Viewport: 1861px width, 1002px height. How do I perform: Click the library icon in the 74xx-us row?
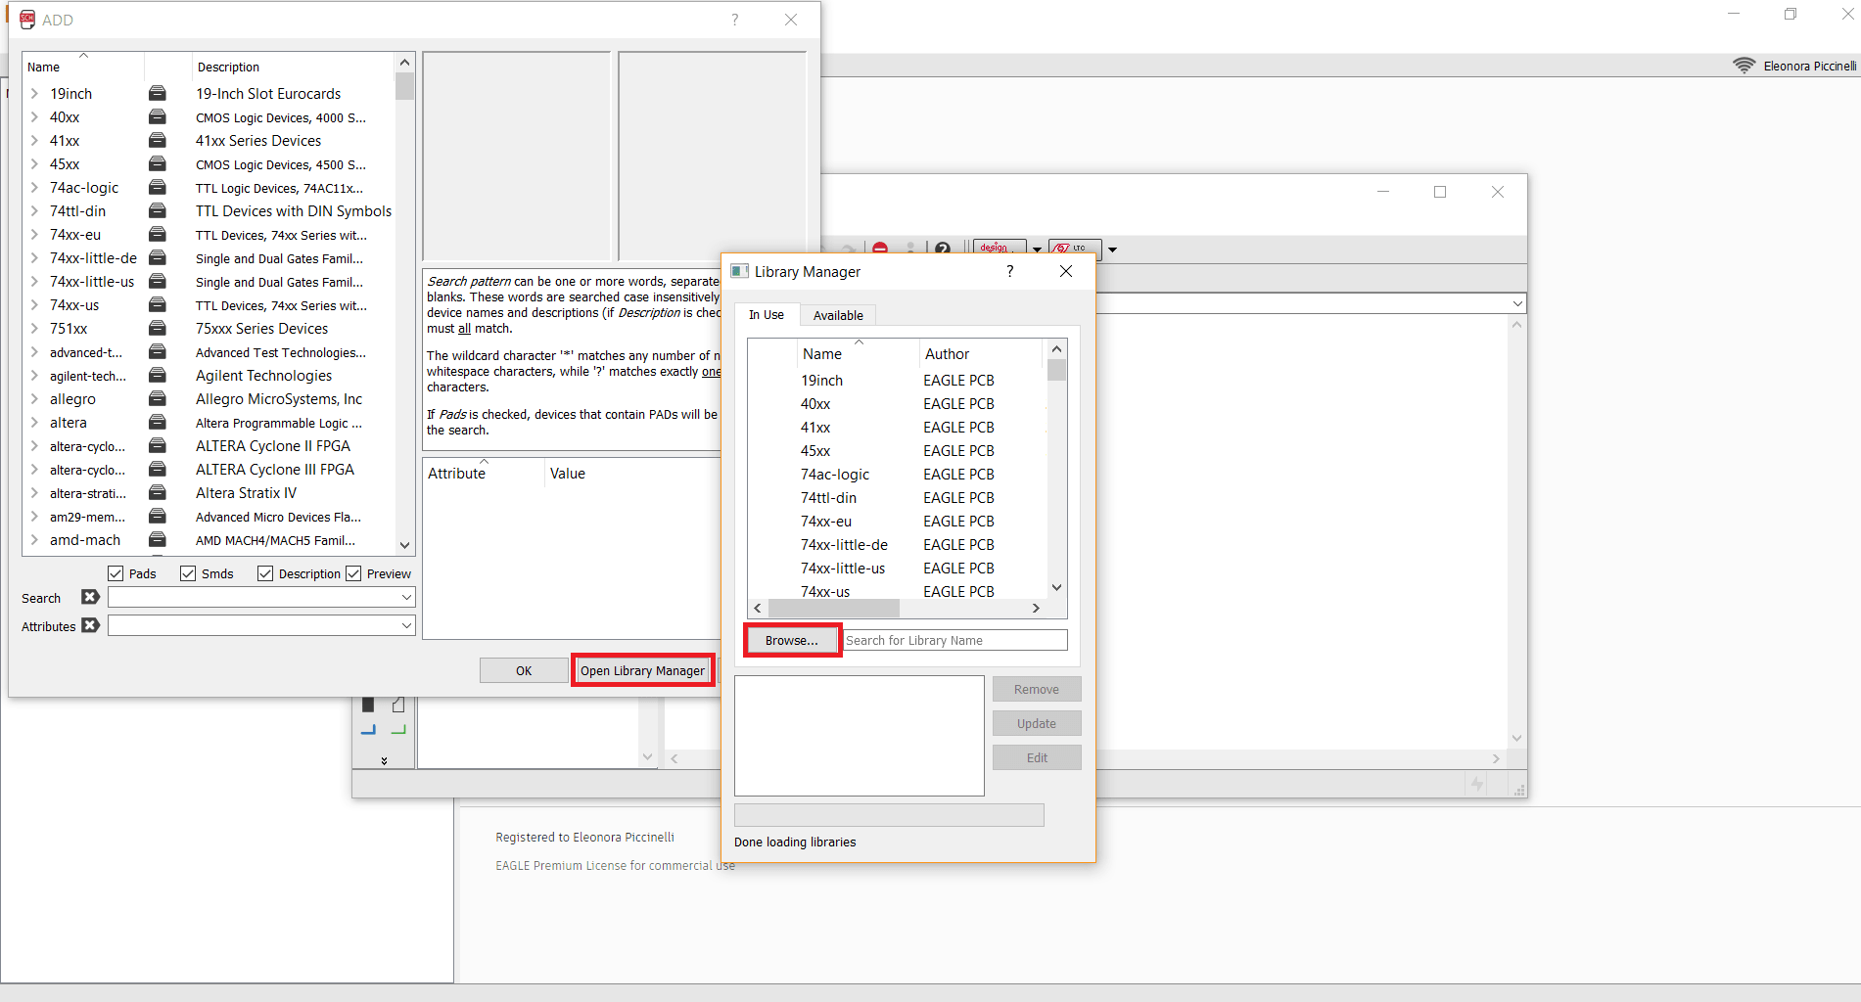pos(157,305)
